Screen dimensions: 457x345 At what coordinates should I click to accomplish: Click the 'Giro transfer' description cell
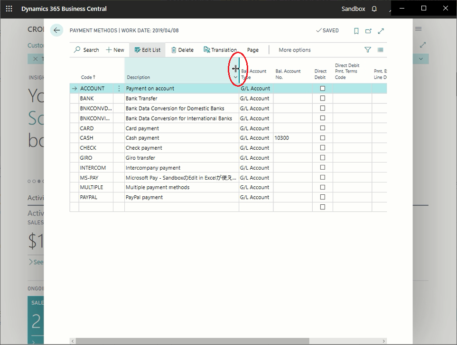[182, 158]
